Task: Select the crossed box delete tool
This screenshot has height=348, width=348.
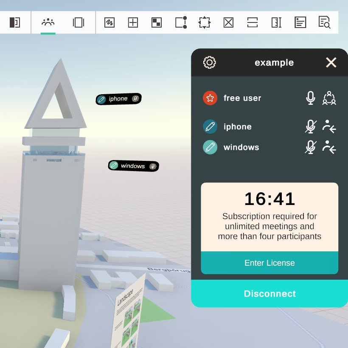Action: pyautogui.click(x=228, y=22)
